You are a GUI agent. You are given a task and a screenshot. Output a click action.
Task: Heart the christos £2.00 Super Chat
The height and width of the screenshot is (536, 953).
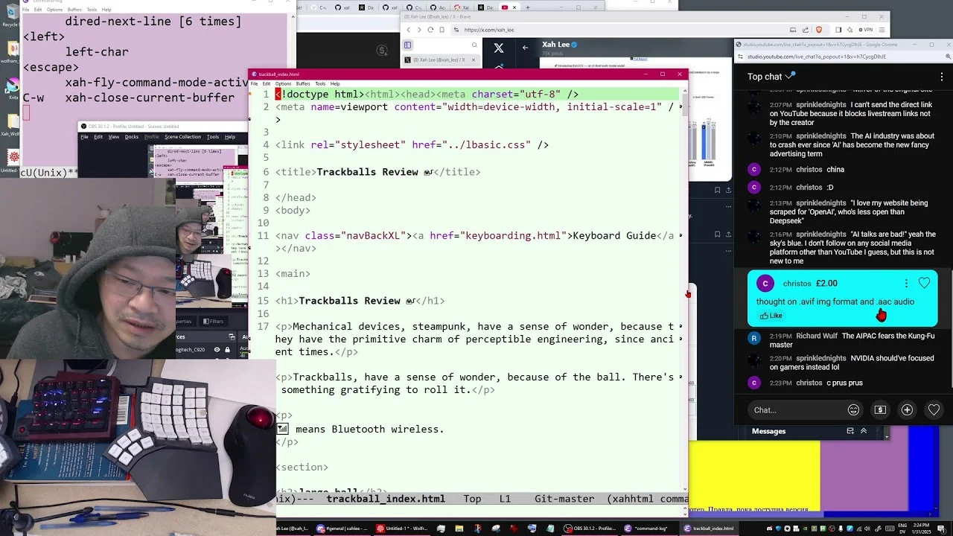[x=924, y=283]
